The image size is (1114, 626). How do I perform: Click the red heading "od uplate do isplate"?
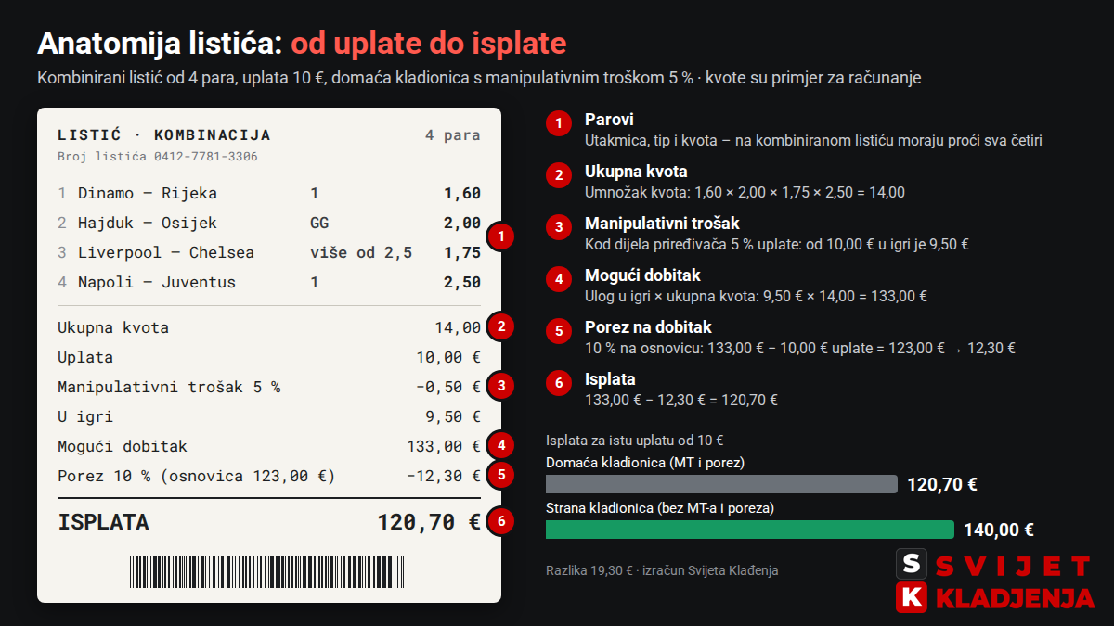(429, 44)
